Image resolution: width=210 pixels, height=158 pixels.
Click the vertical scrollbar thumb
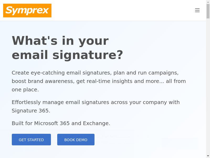tap(208, 11)
